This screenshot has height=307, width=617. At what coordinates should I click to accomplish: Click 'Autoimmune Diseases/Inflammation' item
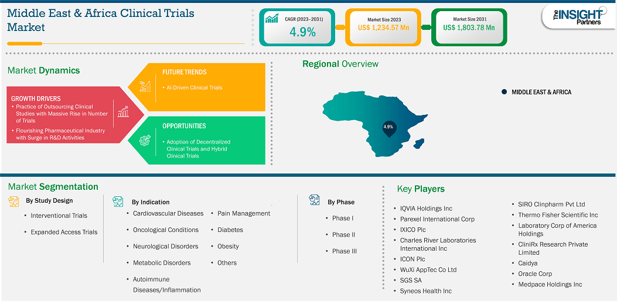(x=167, y=285)
